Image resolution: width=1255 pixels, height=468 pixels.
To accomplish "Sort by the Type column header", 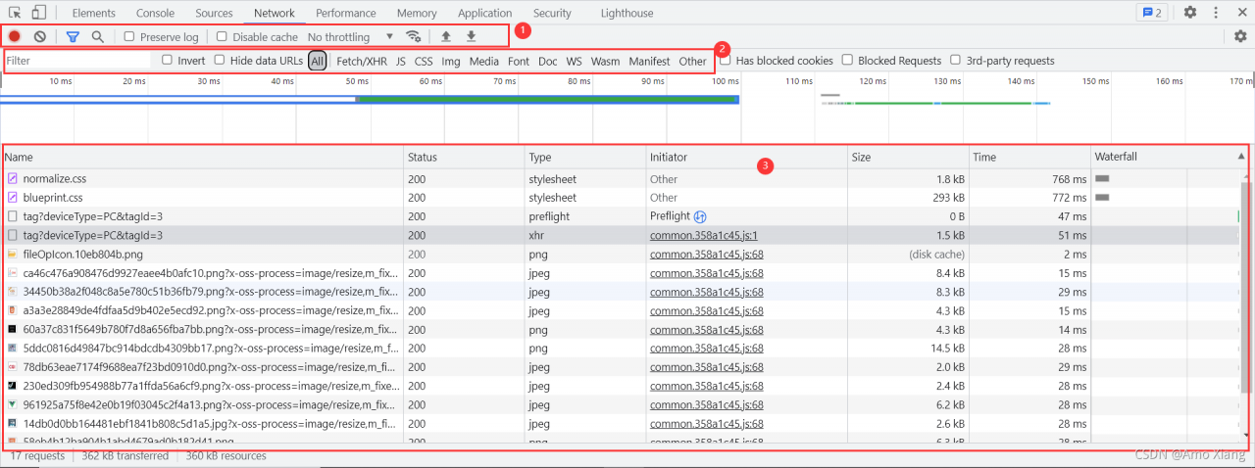I will coord(585,157).
